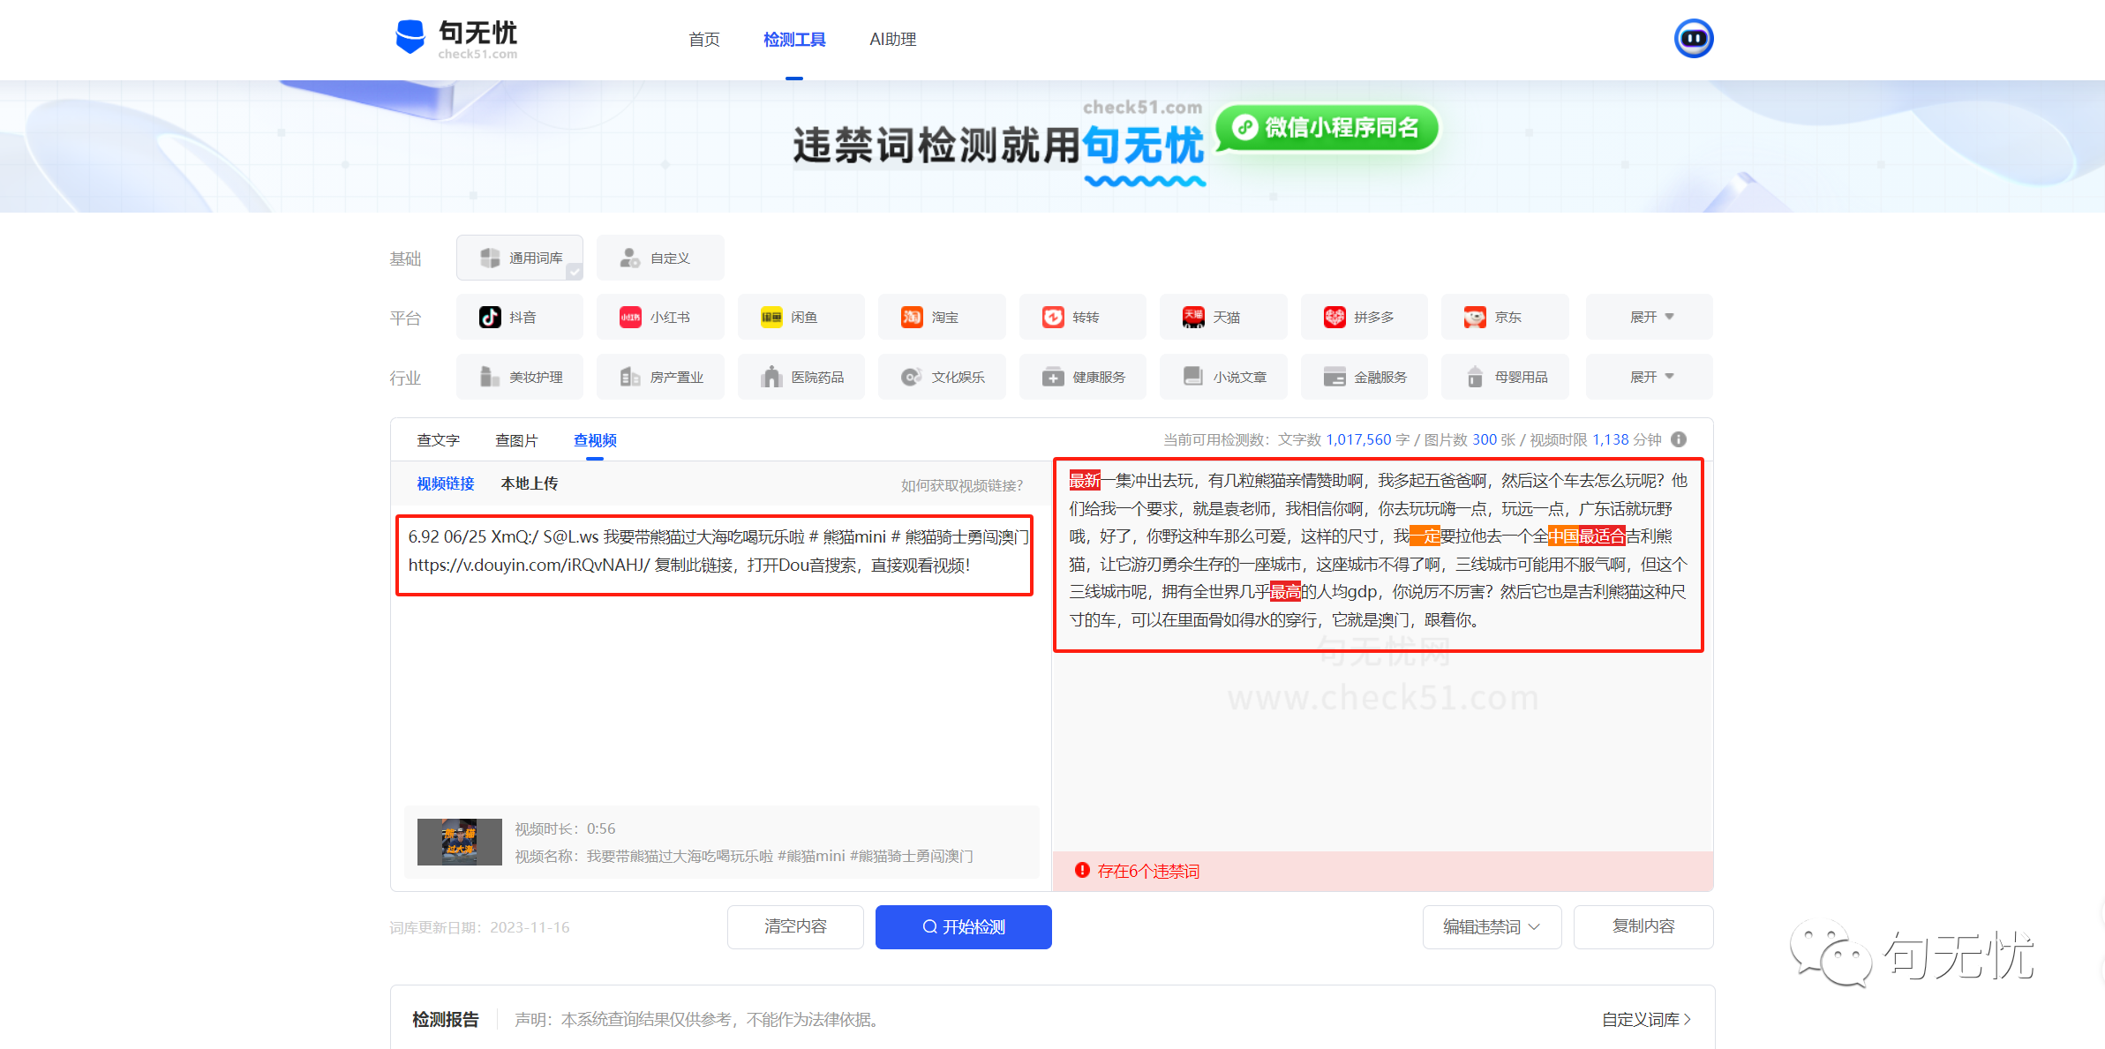Click the video thumbnail preview
The height and width of the screenshot is (1049, 2105).
460,842
